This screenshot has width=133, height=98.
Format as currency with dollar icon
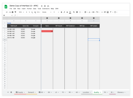(x=27, y=12)
